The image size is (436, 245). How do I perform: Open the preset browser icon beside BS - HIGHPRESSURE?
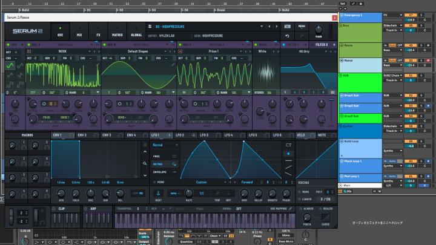point(150,27)
